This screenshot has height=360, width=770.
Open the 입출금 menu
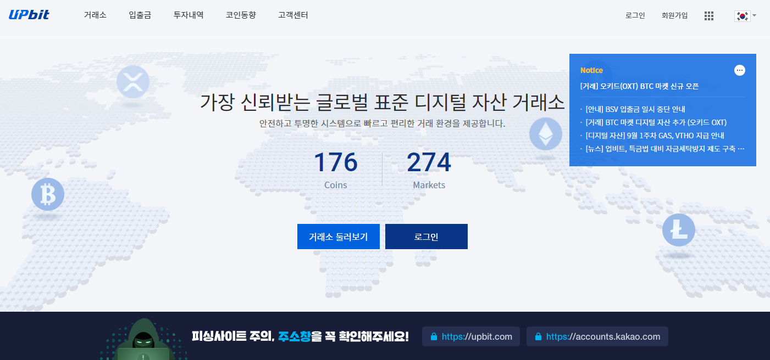[140, 15]
